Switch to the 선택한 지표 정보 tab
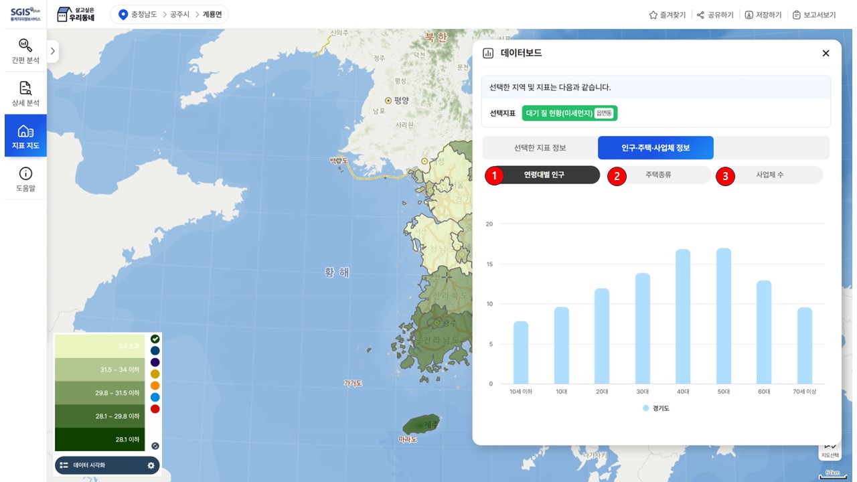The width and height of the screenshot is (857, 482). [x=540, y=148]
